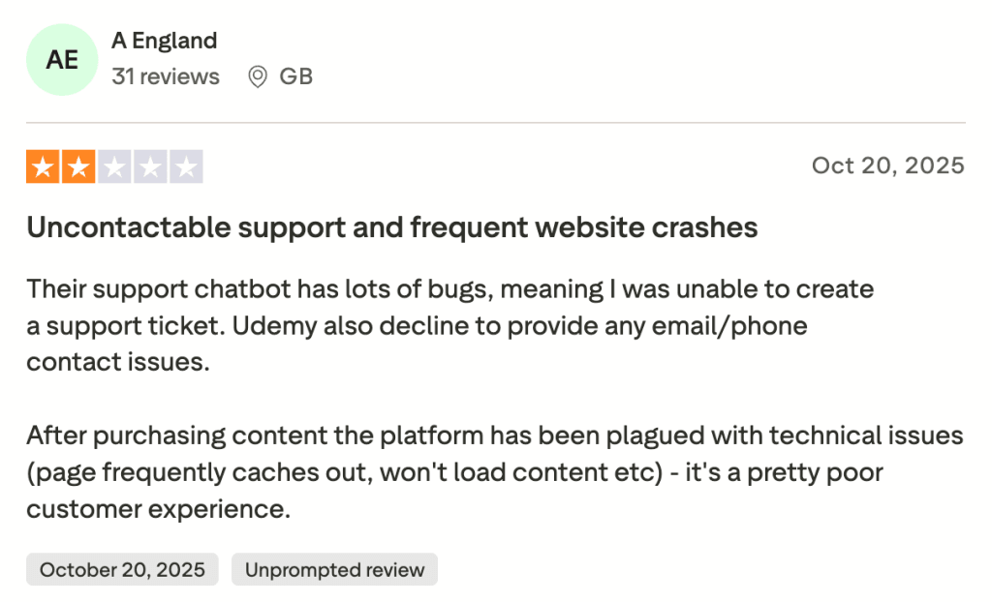Viewport: 992px width, 602px height.
Task: Select the fourth grey star
Action: coord(150,166)
